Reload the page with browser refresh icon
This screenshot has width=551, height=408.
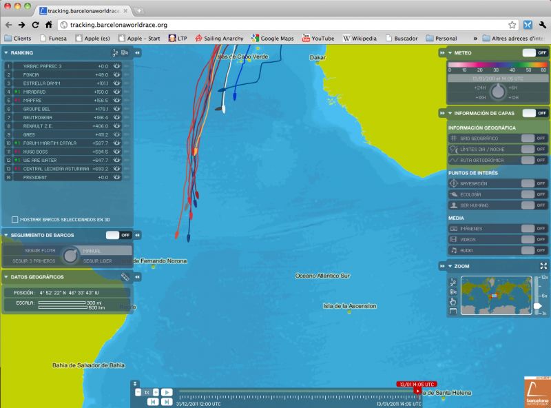(35, 25)
